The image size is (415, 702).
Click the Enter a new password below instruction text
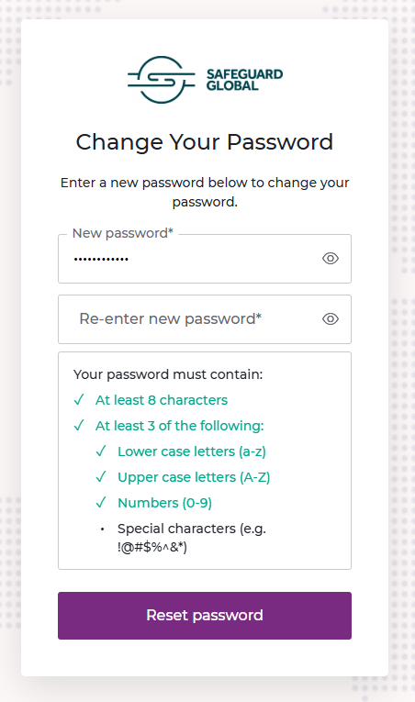205,192
